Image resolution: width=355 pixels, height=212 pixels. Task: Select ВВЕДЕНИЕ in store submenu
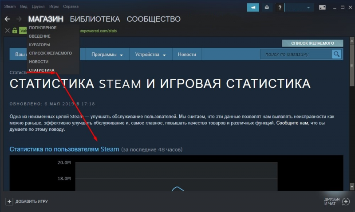pyautogui.click(x=39, y=36)
